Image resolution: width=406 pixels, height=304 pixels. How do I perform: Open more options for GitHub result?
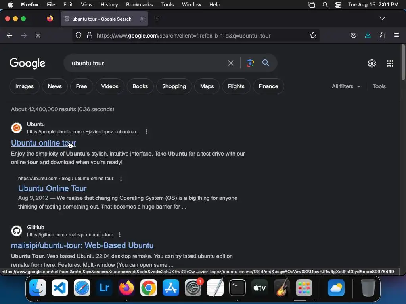pos(119,235)
